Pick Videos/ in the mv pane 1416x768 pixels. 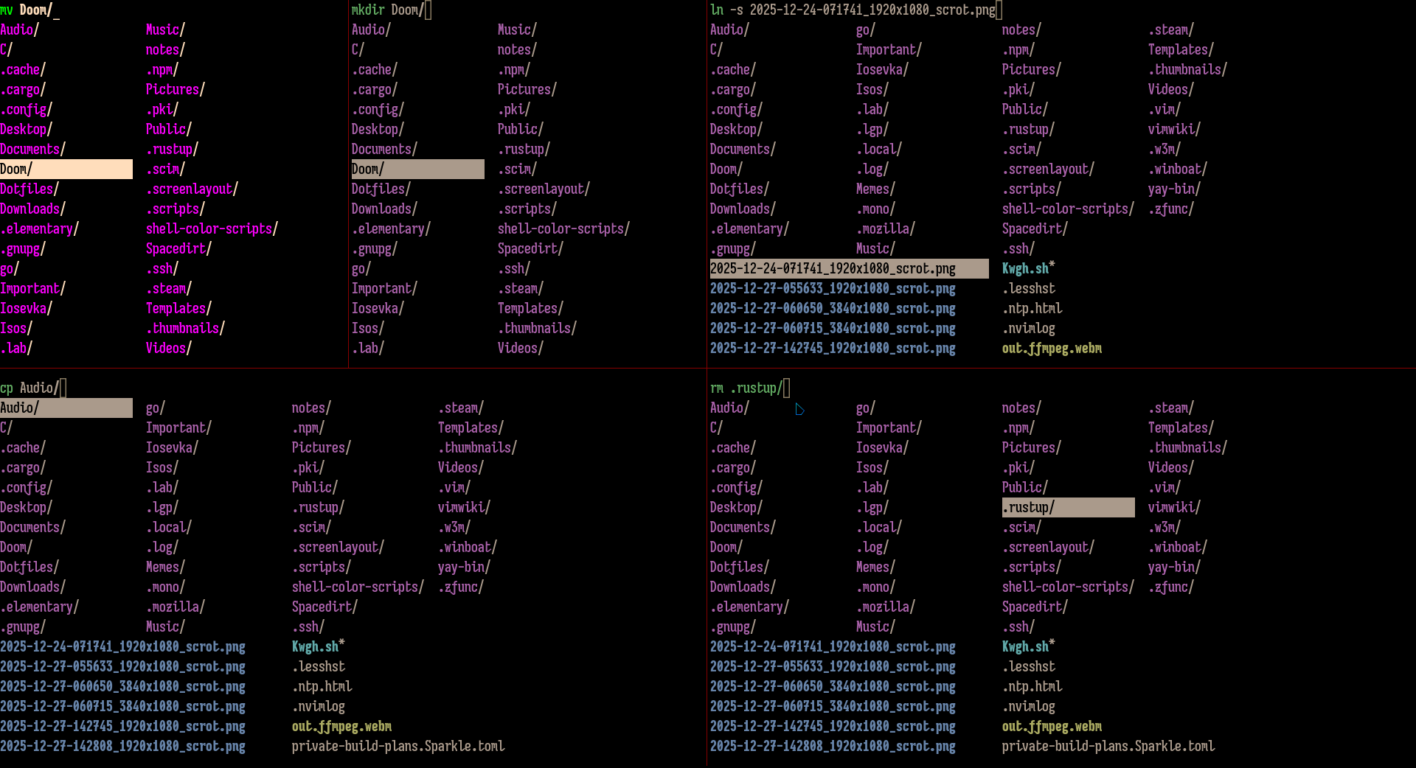169,348
